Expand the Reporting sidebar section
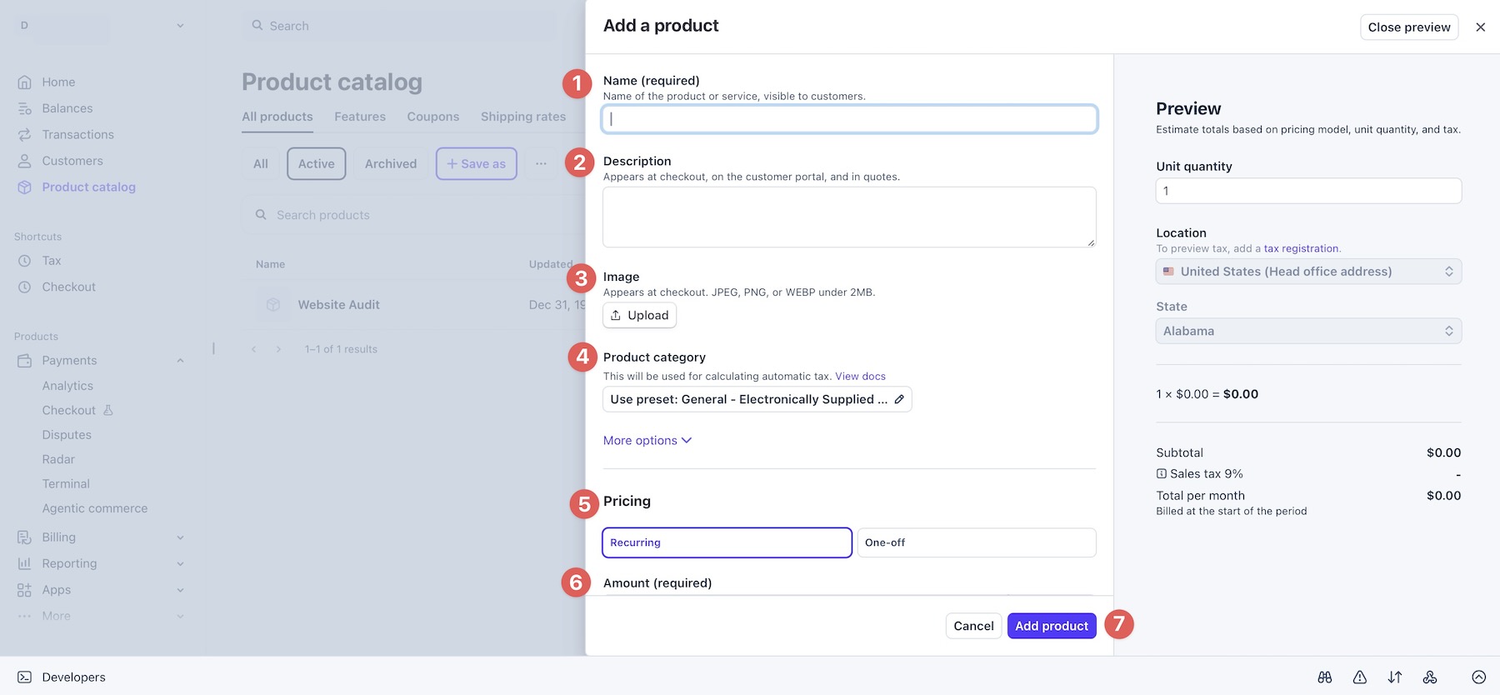Viewport: 1500px width, 695px height. tap(180, 563)
